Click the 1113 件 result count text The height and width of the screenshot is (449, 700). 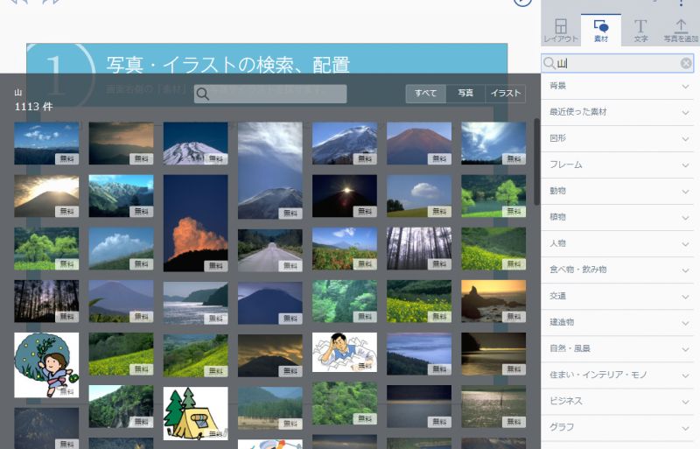click(33, 106)
